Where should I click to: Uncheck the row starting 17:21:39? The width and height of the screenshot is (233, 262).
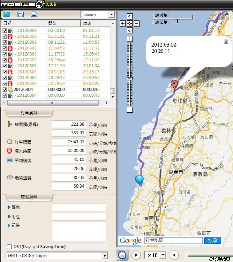pyautogui.click(x=5, y=66)
